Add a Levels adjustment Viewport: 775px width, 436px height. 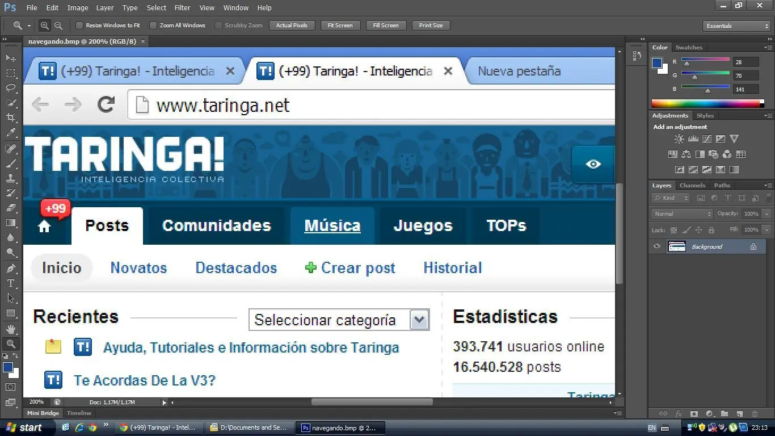[x=693, y=139]
